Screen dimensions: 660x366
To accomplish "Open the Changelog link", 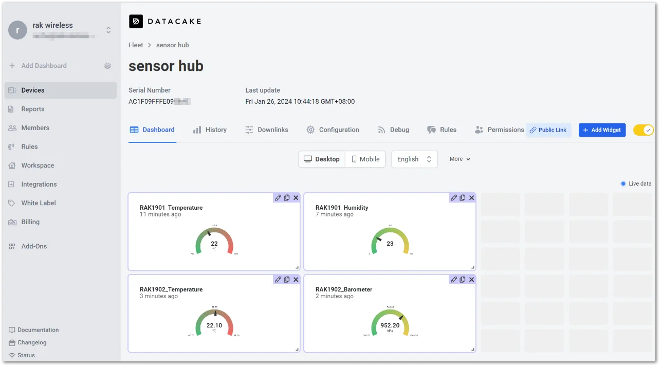I will (28, 342).
